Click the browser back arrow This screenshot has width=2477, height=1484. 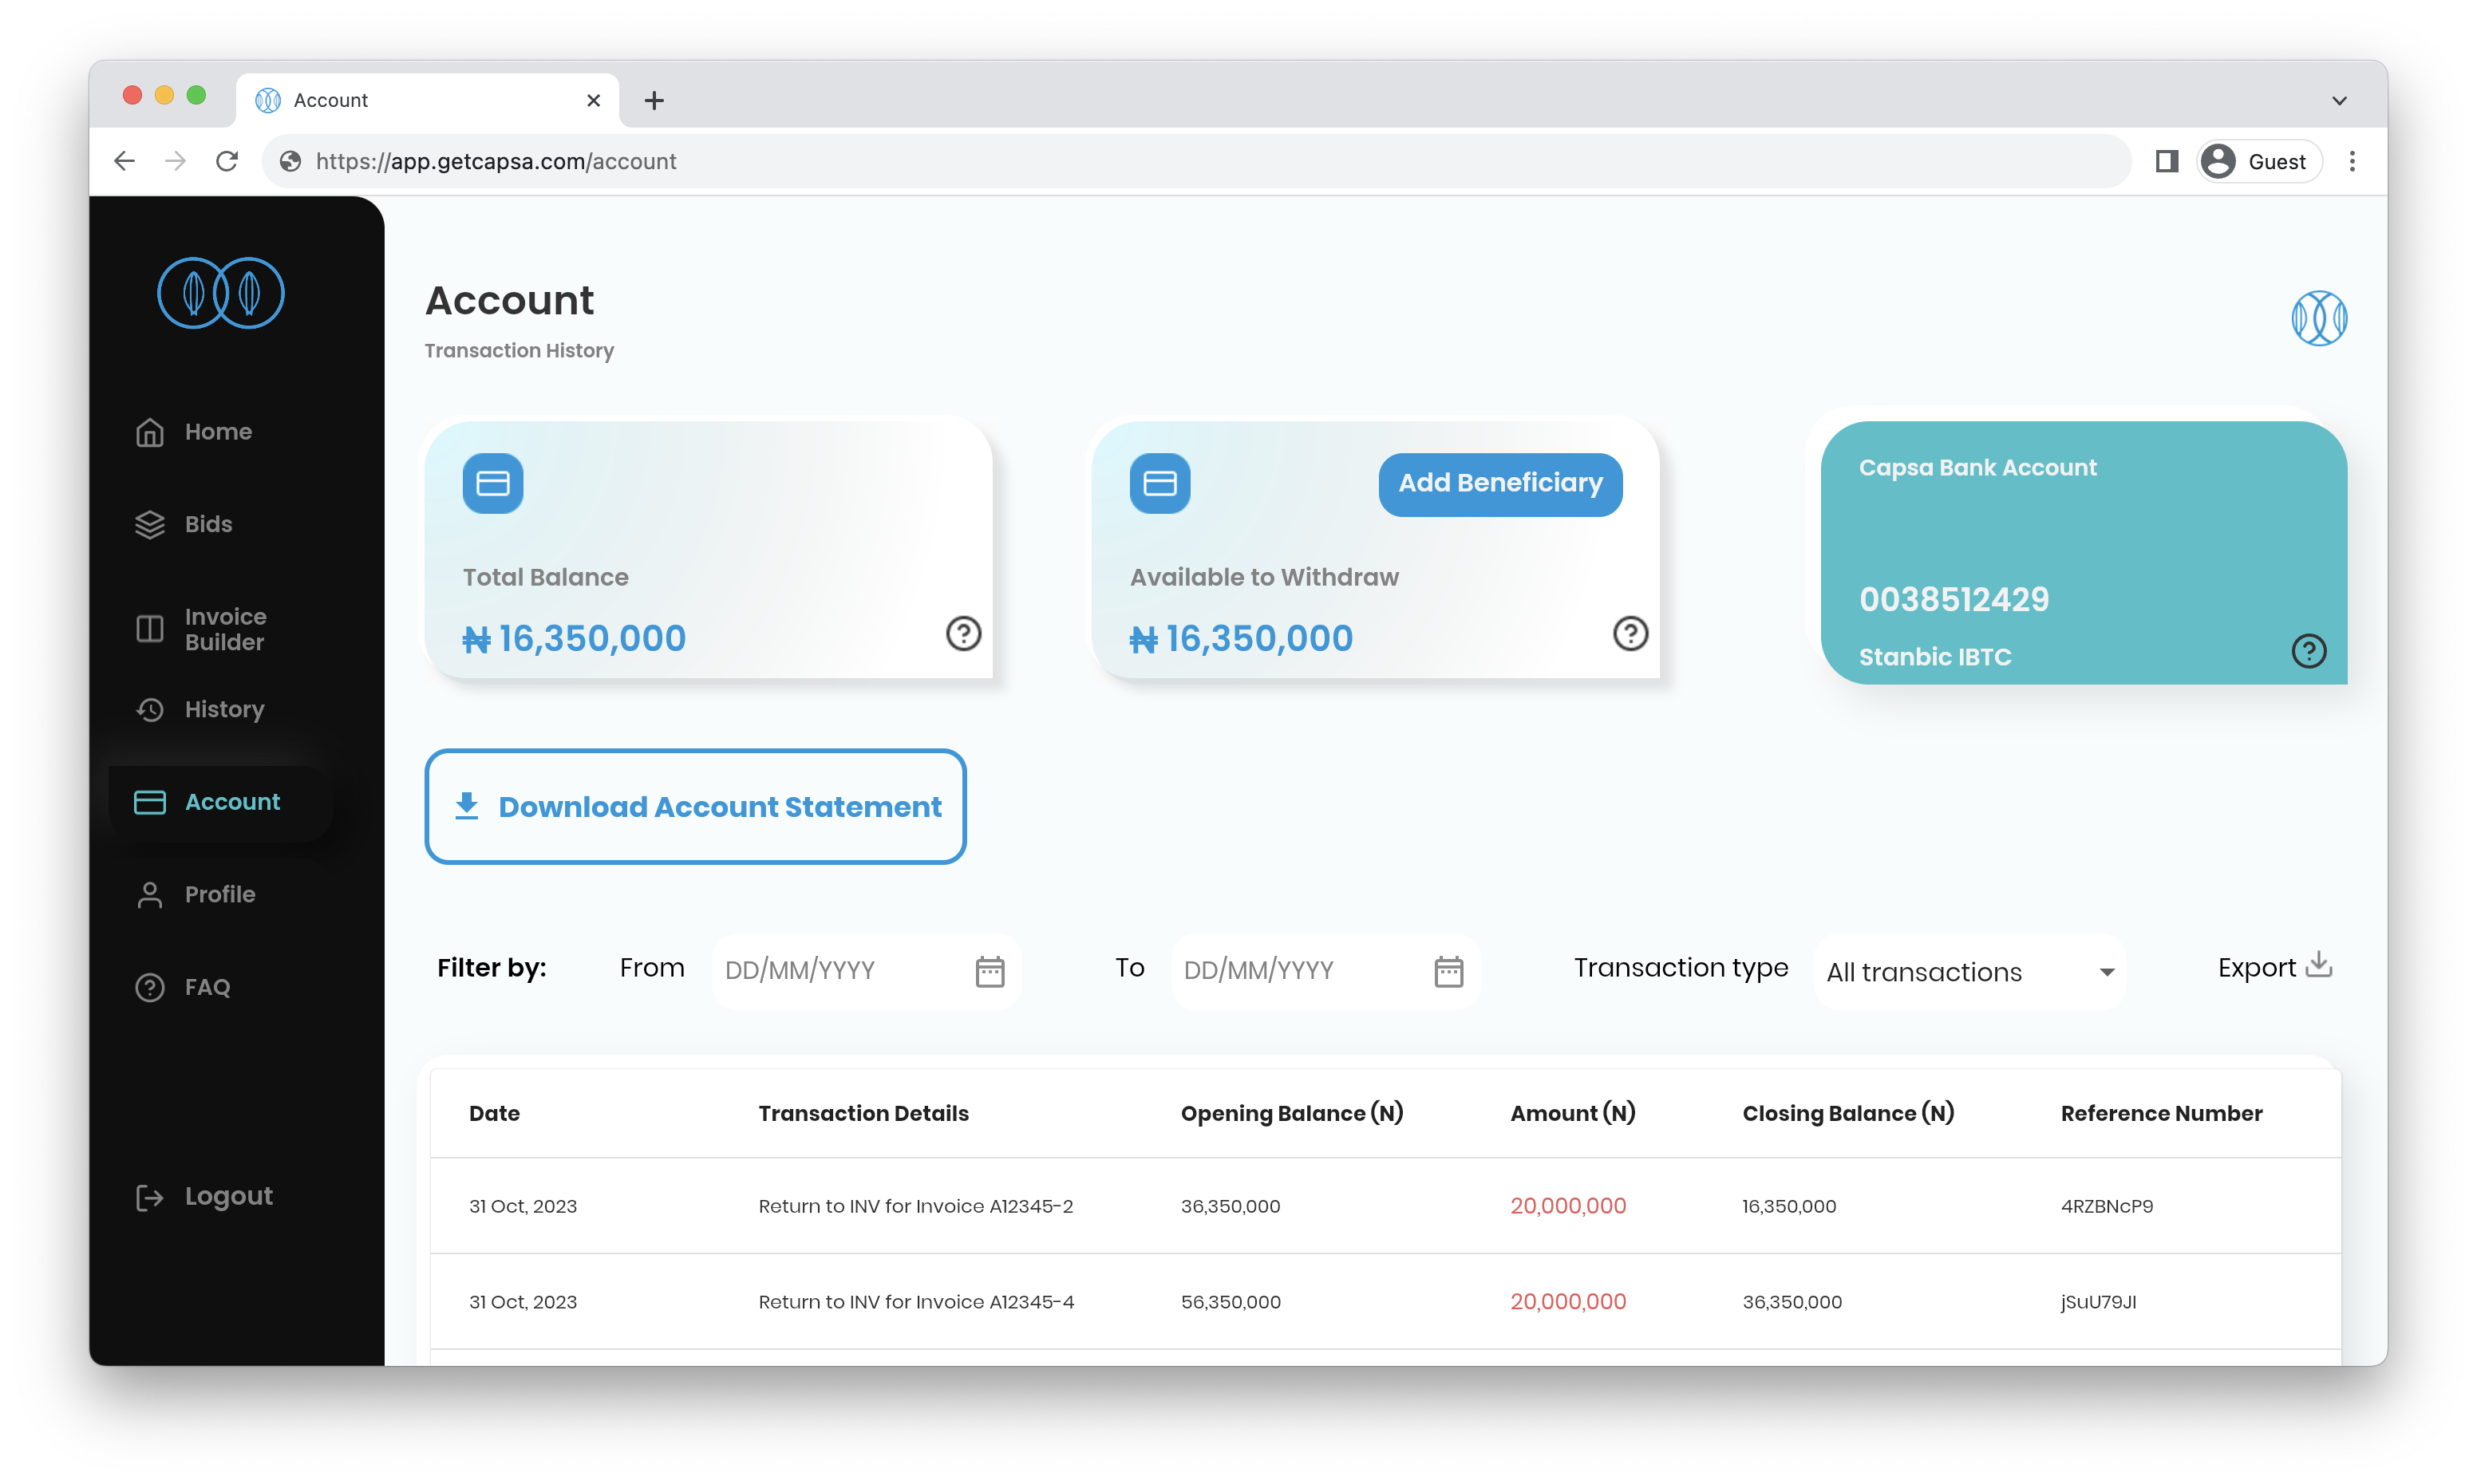(124, 161)
